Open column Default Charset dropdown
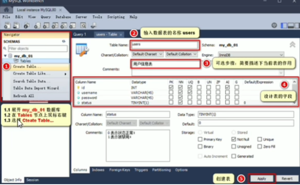The width and height of the screenshot is (300, 185). coord(121,123)
